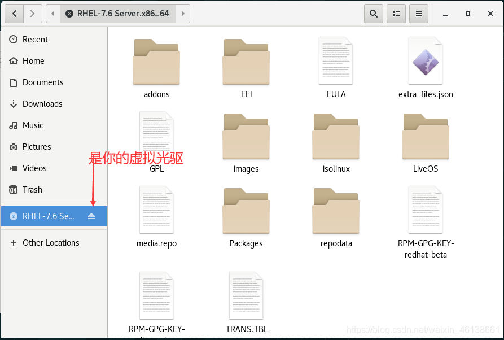Click the path bar left scroll arrow

tap(53, 14)
